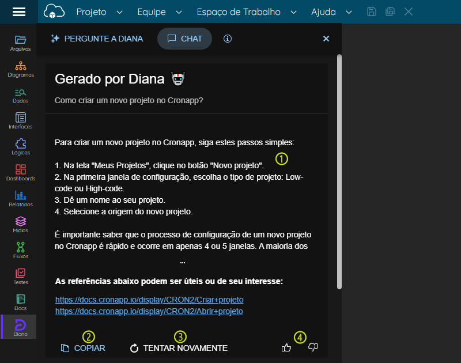Expand the truncated answer ellipsis
The image size is (461, 363).
pos(183,262)
